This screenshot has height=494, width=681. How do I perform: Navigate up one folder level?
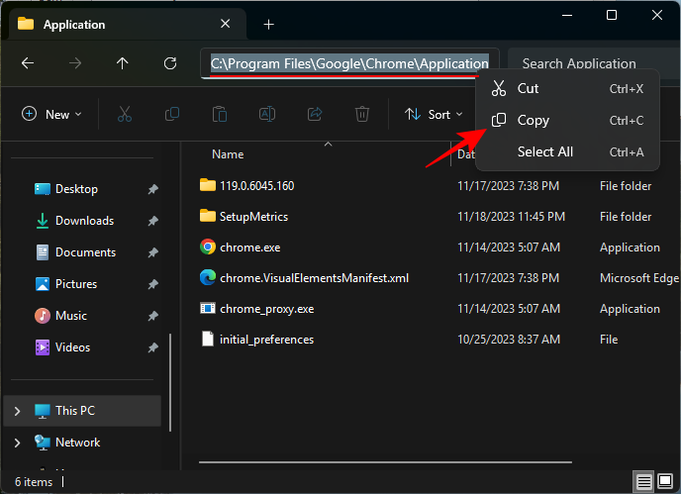(123, 63)
